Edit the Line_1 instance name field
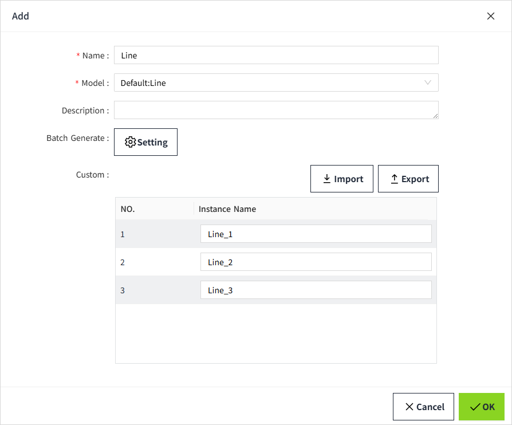Screen dimensions: 512x425 [316, 234]
